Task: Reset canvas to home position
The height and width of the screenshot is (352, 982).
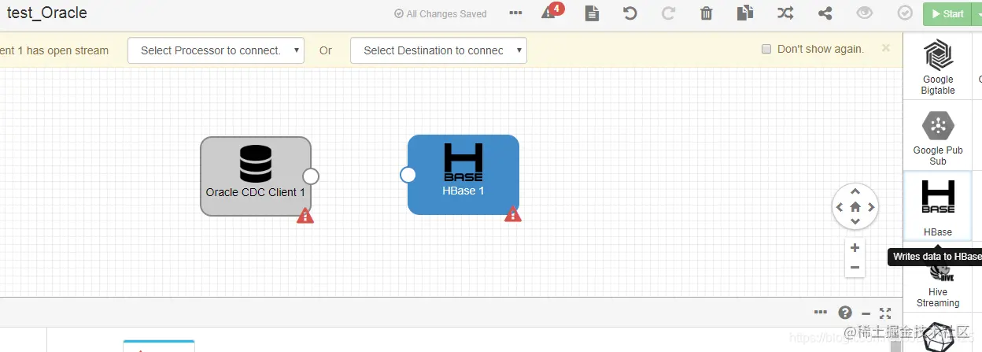Action: [x=855, y=207]
